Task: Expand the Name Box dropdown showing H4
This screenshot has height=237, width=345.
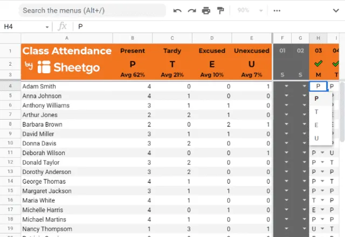Action: tap(47, 26)
